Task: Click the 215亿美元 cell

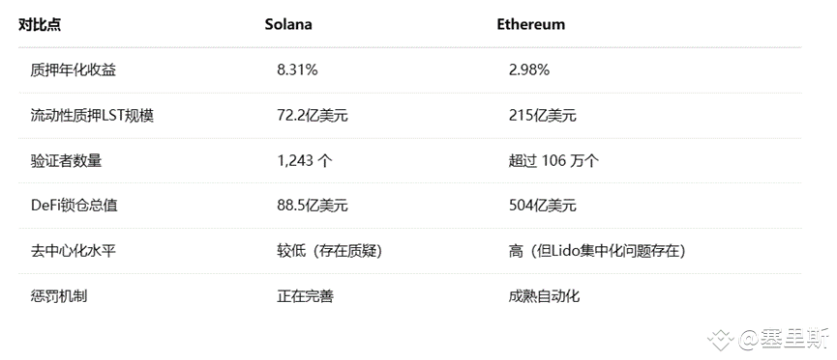Action: (x=542, y=115)
